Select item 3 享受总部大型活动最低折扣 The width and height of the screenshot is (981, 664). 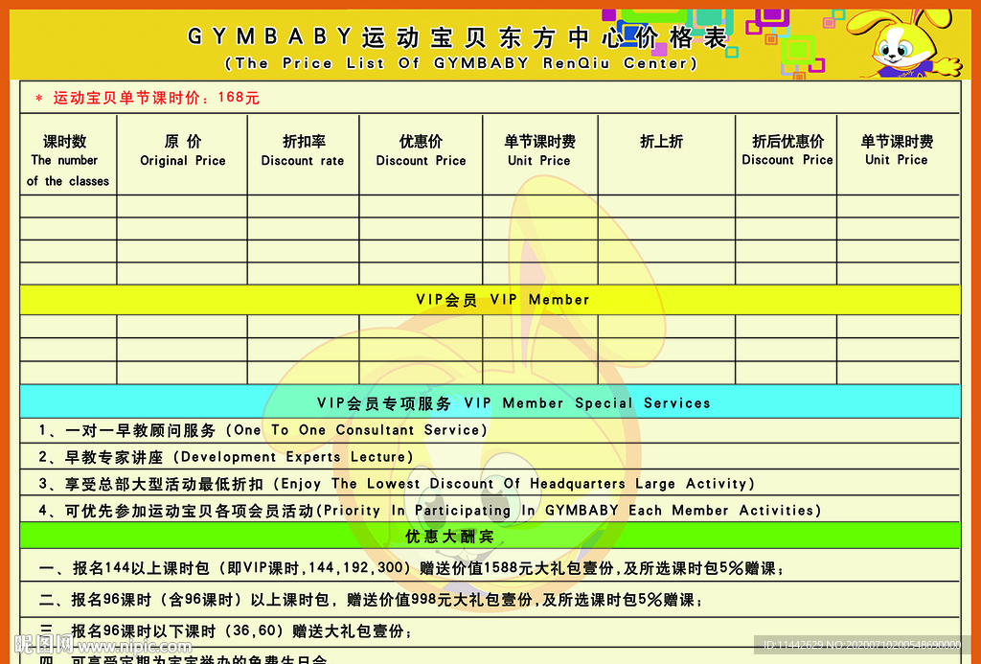pyautogui.click(x=397, y=484)
